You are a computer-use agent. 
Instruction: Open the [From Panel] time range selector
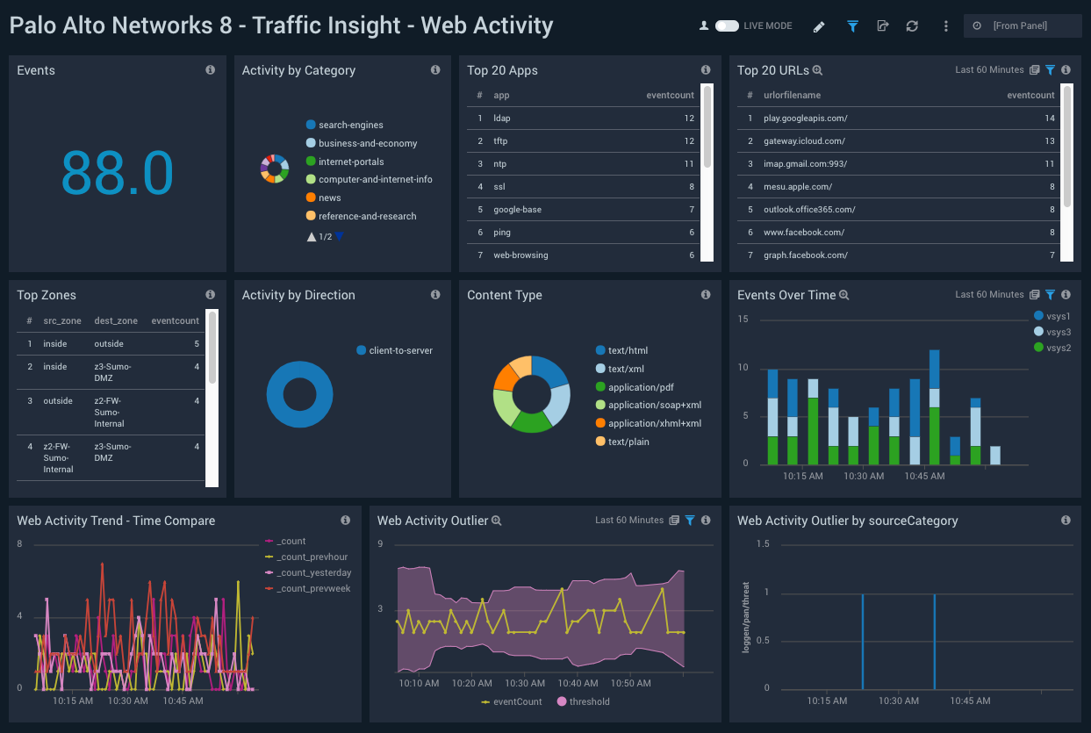point(1022,25)
